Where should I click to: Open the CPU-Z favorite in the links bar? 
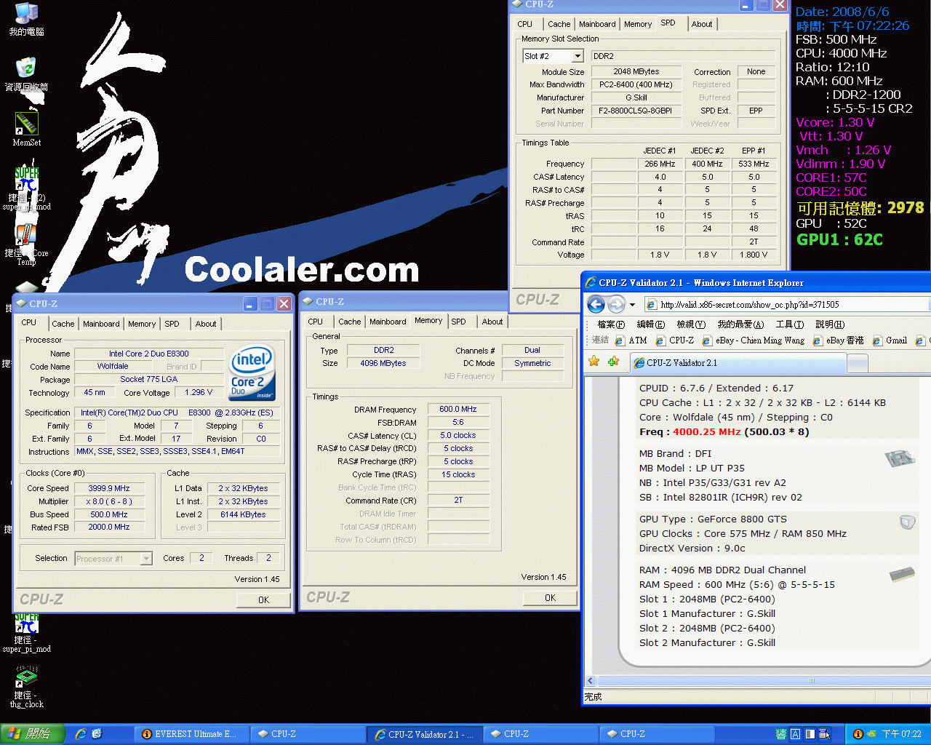[674, 340]
